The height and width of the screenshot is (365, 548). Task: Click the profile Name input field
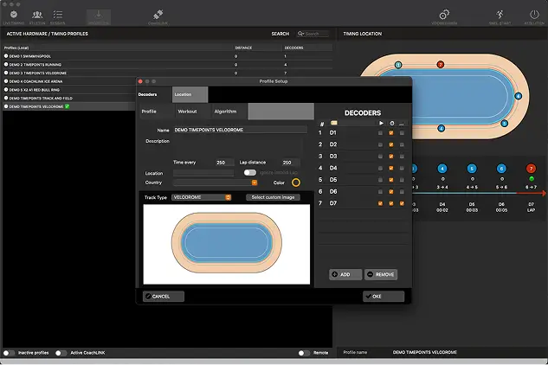click(240, 130)
